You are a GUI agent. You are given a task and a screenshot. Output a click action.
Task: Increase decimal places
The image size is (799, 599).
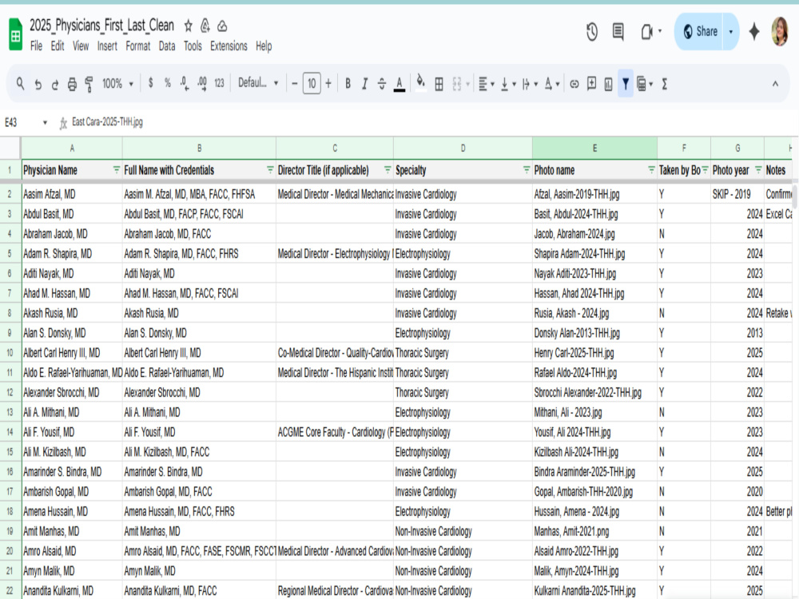[202, 83]
